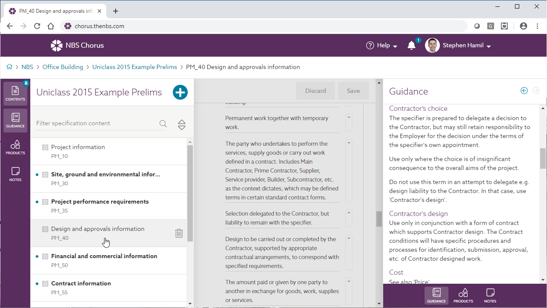Click the browser address bar

[265, 26]
